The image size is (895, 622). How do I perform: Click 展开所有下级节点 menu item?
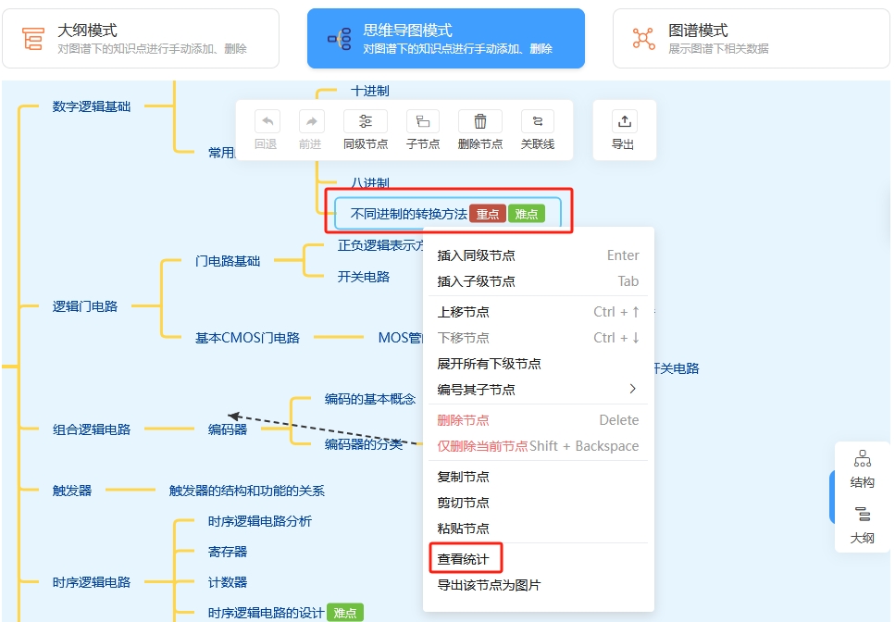(x=489, y=364)
